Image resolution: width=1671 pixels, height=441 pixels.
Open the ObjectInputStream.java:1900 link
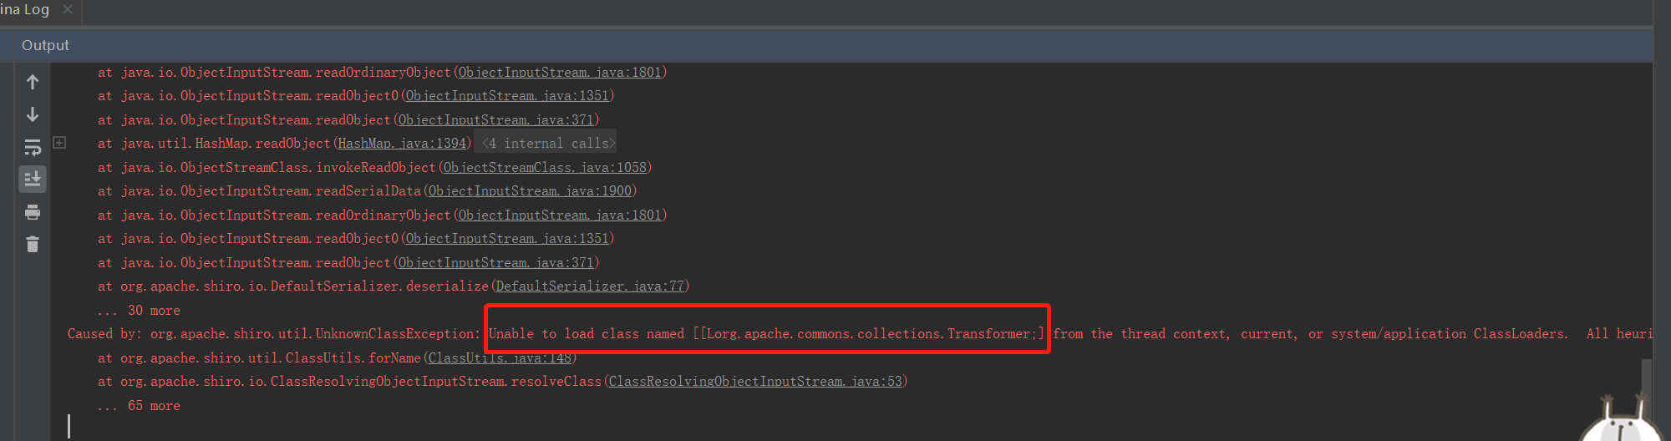coord(530,191)
